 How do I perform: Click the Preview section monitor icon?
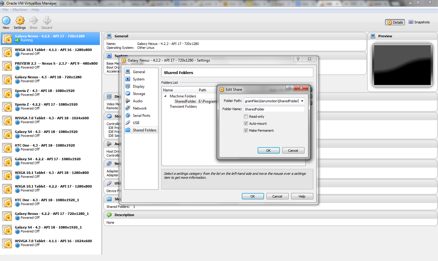(x=373, y=36)
